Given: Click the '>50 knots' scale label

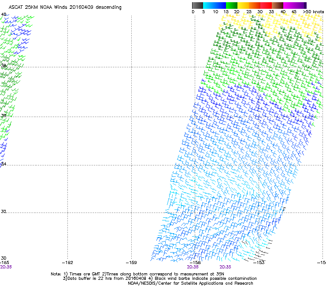Looking at the screenshot, I should (313, 12).
